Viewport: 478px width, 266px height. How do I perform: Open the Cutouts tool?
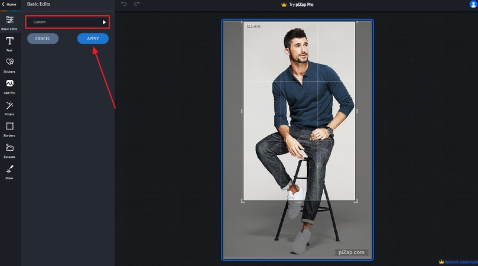coord(9,151)
